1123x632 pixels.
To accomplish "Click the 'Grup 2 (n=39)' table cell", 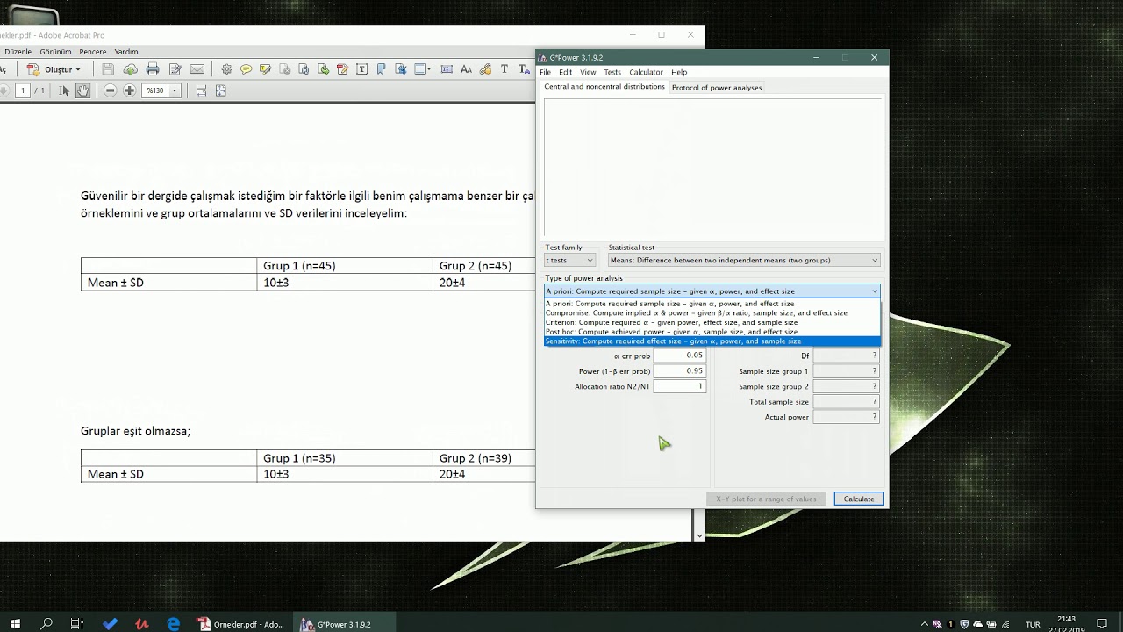I will click(483, 458).
